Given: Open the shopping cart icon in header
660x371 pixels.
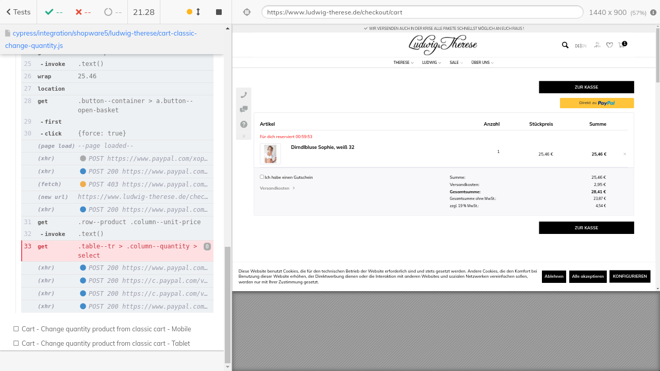Looking at the screenshot, I should coord(622,45).
